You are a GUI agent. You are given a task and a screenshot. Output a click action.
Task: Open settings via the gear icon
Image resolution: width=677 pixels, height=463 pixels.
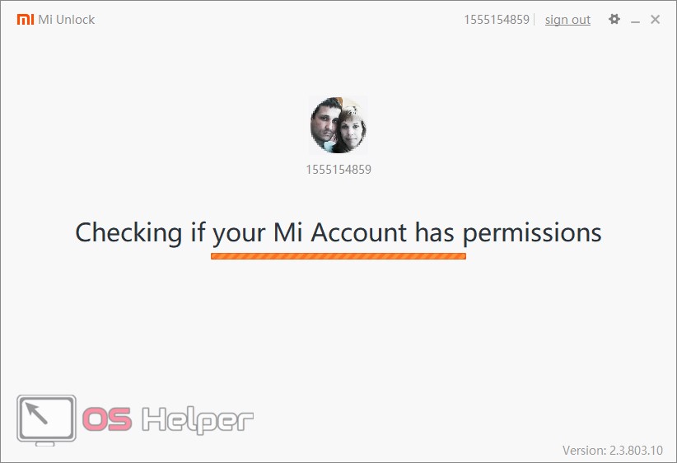tap(614, 19)
